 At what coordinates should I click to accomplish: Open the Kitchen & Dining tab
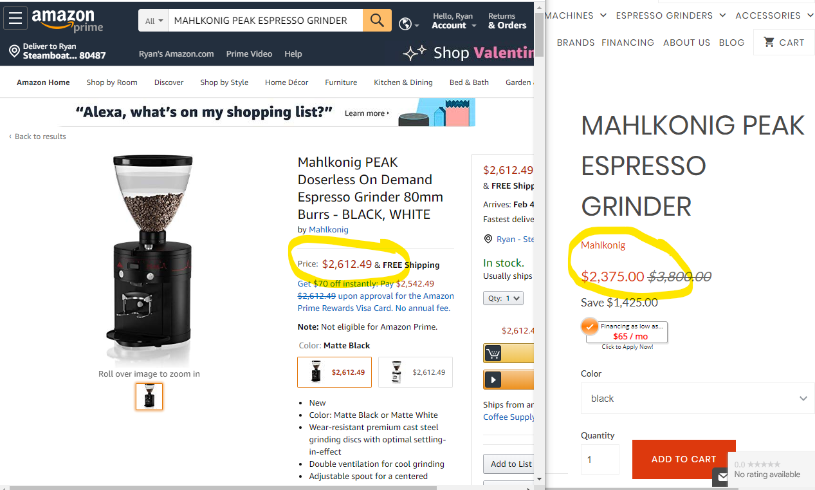403,82
